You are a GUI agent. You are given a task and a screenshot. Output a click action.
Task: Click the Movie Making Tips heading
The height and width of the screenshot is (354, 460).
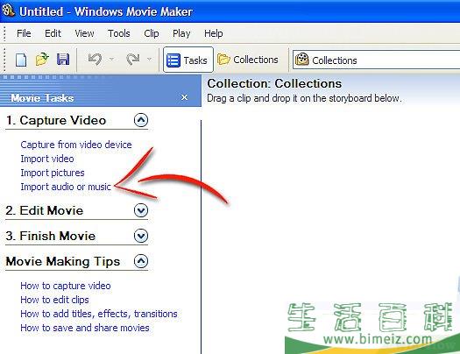point(63,261)
